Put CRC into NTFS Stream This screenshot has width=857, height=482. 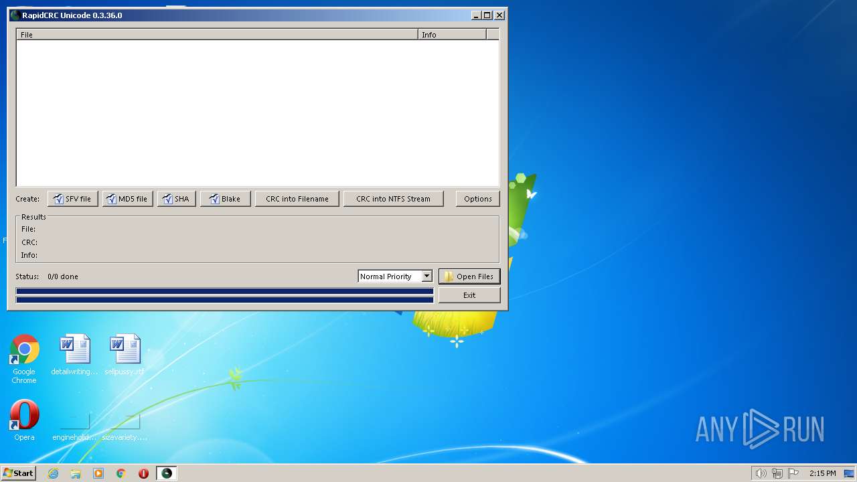coord(394,199)
